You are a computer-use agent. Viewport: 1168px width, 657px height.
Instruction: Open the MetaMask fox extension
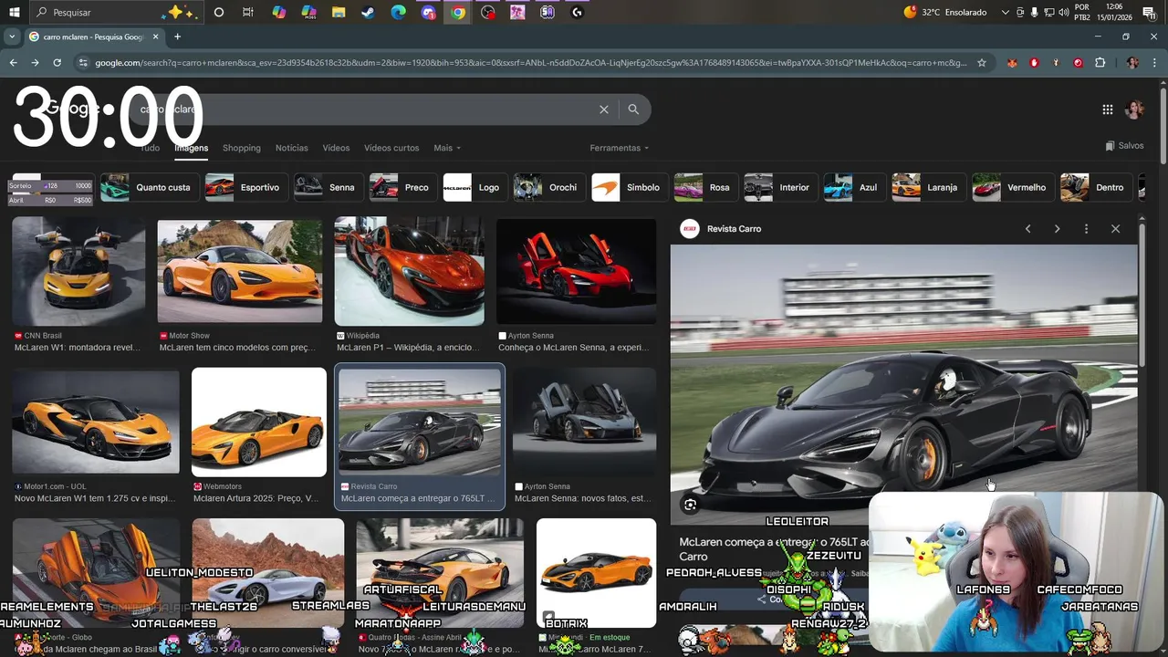pos(1012,63)
